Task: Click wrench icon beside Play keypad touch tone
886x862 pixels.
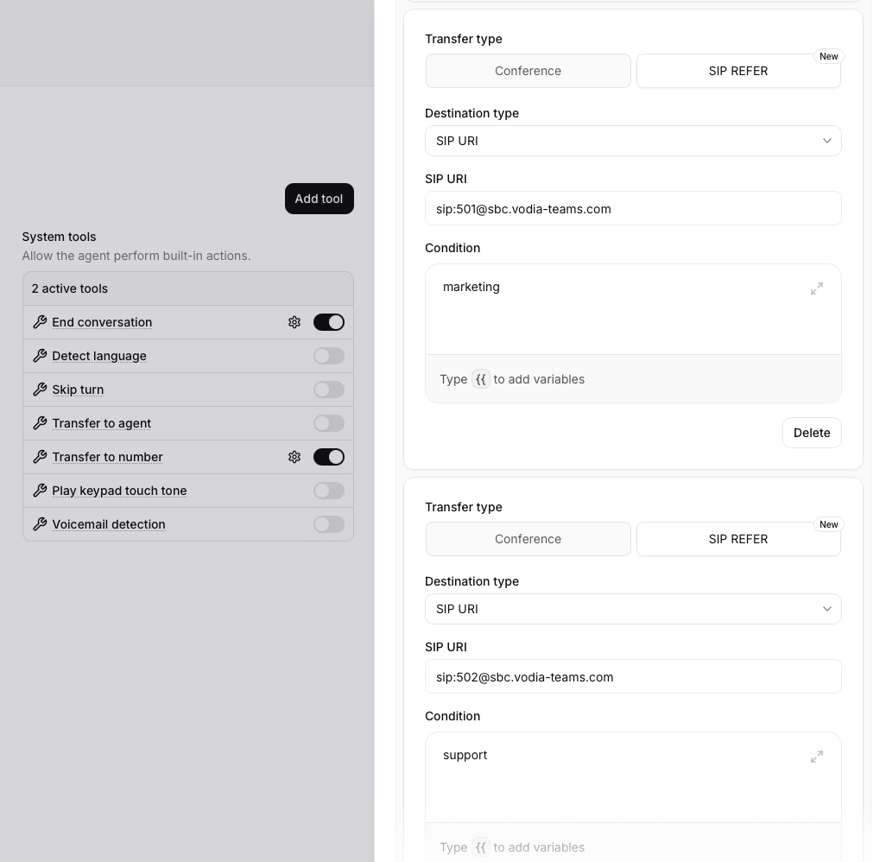Action: [40, 491]
